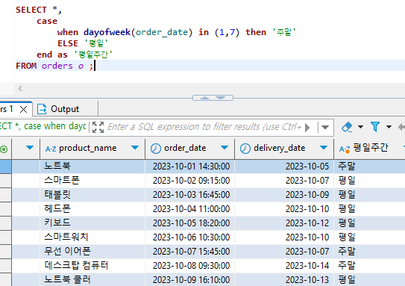Image resolution: width=405 pixels, height=286 pixels.
Task: Click the 평일주간 column header
Action: point(371,148)
